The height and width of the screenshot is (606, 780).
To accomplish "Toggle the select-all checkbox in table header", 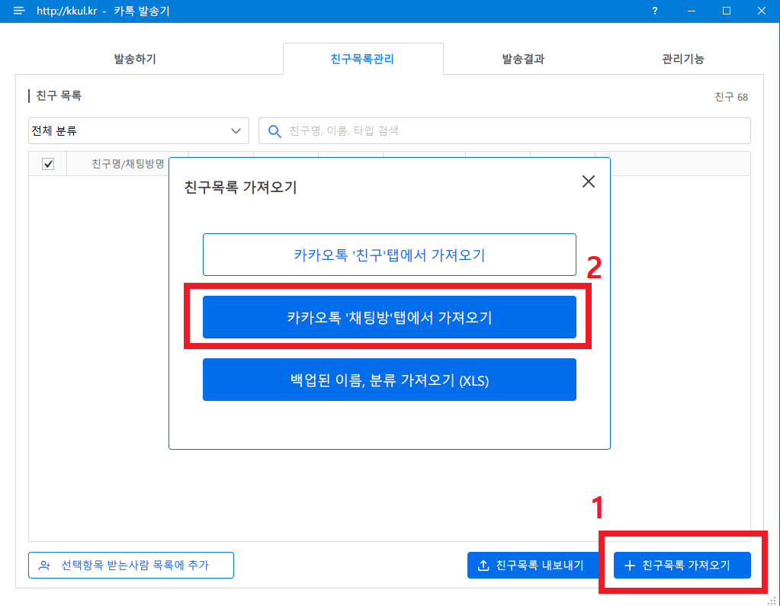I will click(48, 164).
